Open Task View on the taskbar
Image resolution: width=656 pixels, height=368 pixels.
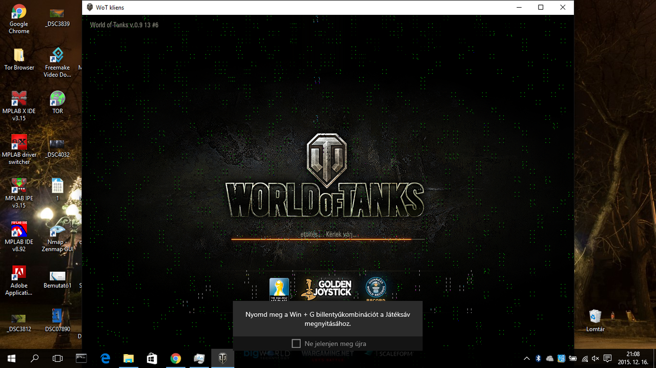coord(58,358)
